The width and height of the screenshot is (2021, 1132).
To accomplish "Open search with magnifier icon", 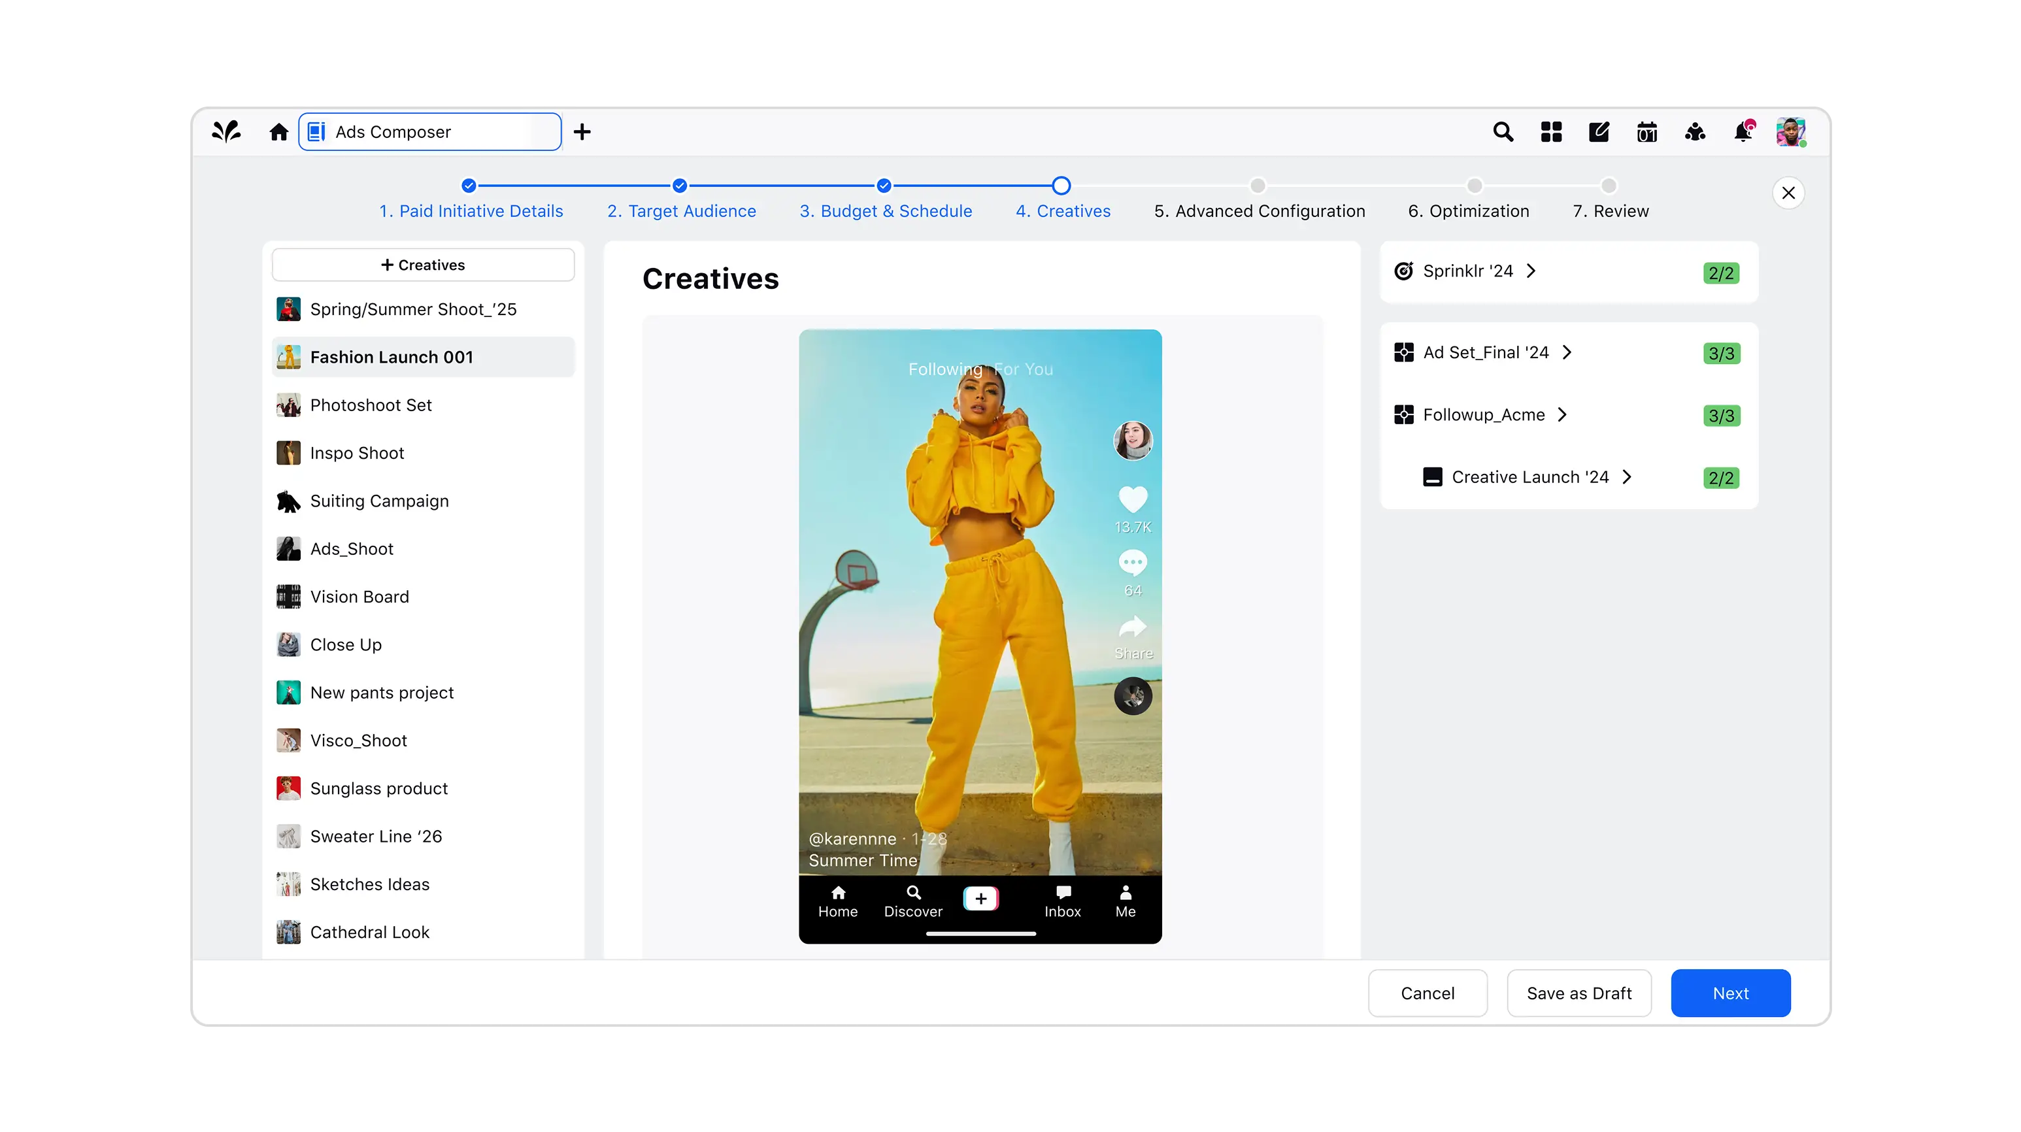I will pos(1503,132).
